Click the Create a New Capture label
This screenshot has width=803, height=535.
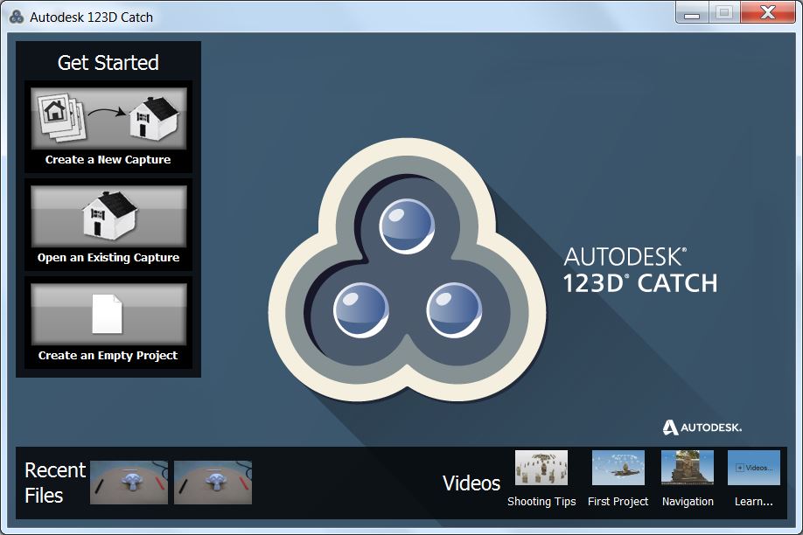point(108,160)
